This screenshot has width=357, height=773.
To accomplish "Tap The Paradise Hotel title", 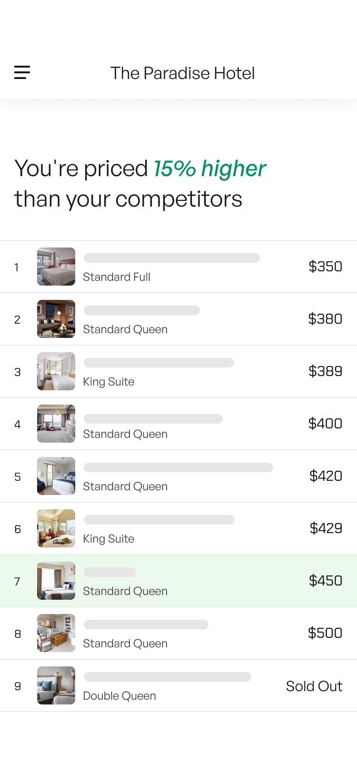I will coord(182,73).
